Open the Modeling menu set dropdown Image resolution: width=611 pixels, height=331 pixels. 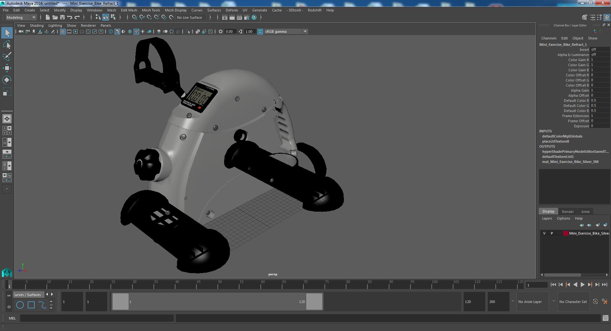click(21, 18)
